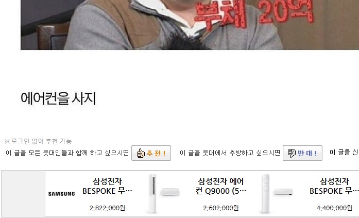The image size is (359, 218).
Task: Click the thumbs-up icon on 추천 button
Action: pos(141,153)
